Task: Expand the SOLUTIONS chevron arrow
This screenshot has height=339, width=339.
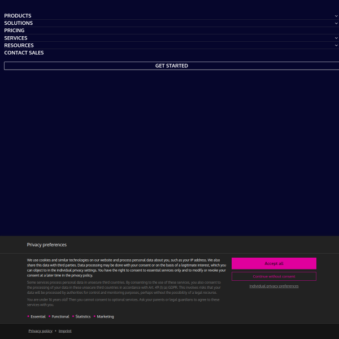Action: click(x=336, y=23)
